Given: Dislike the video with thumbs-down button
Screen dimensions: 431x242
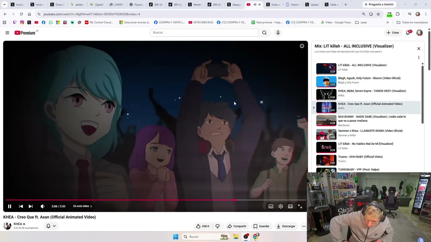Looking at the screenshot, I should point(218,226).
